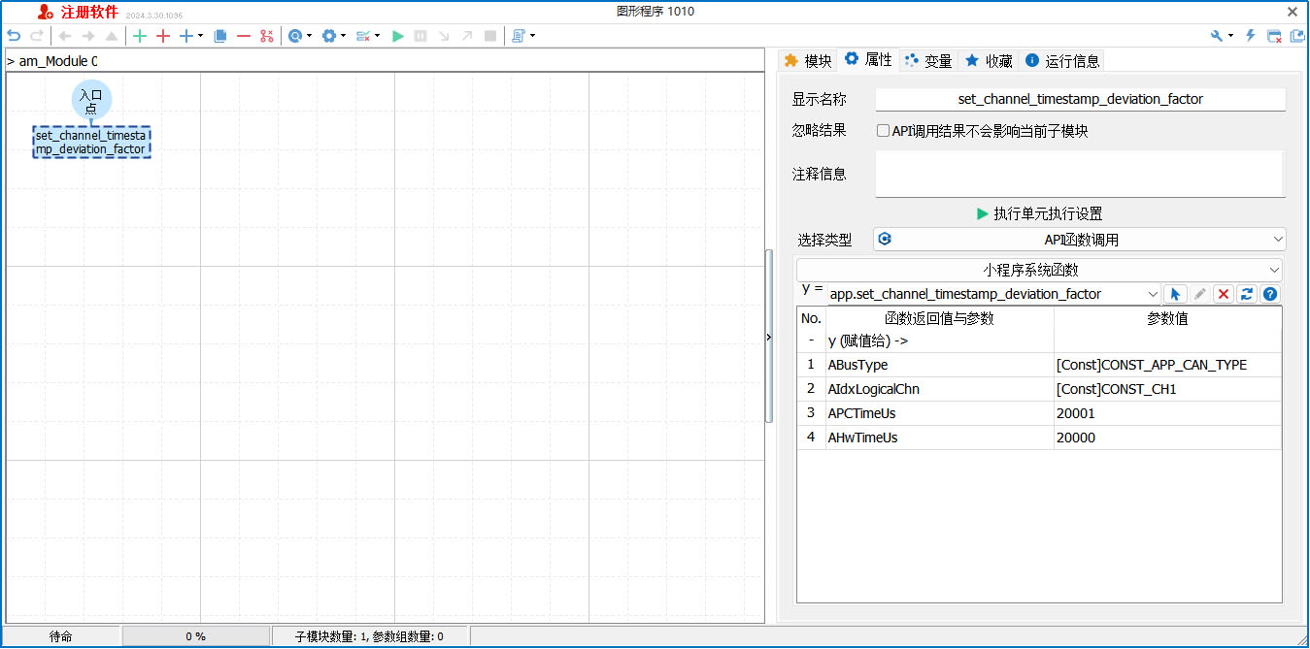
Task: Click the 待命 status bar entry
Action: click(60, 636)
